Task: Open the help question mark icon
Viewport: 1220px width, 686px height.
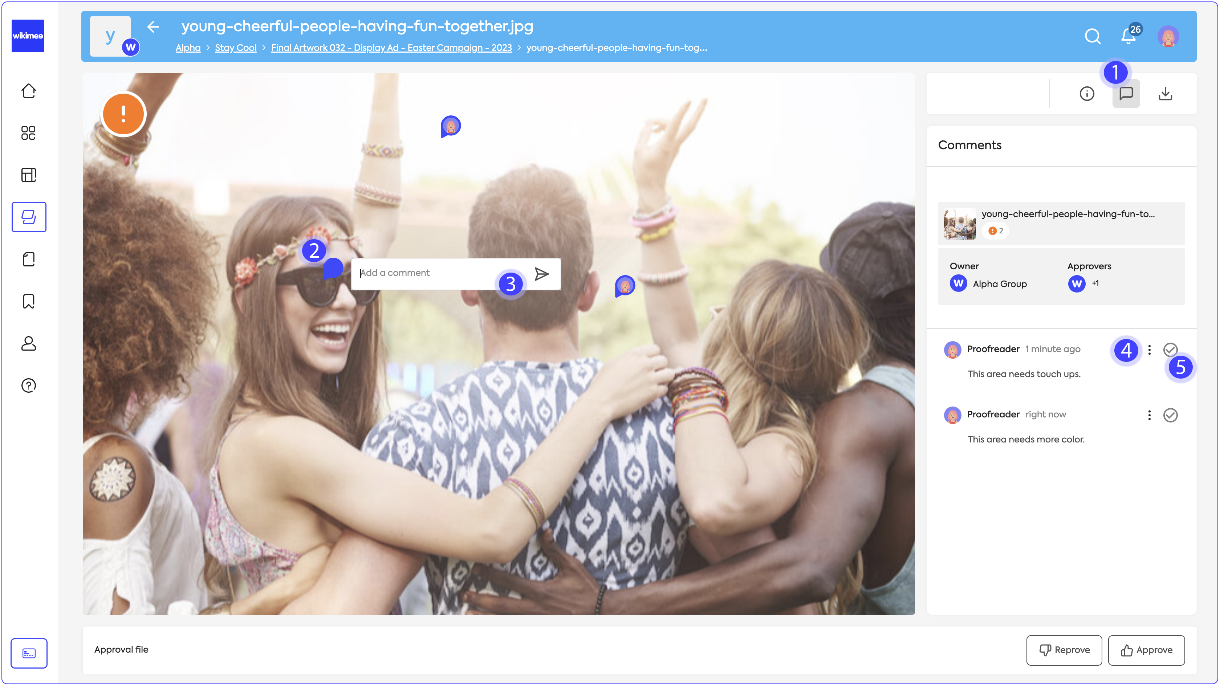Action: tap(28, 385)
